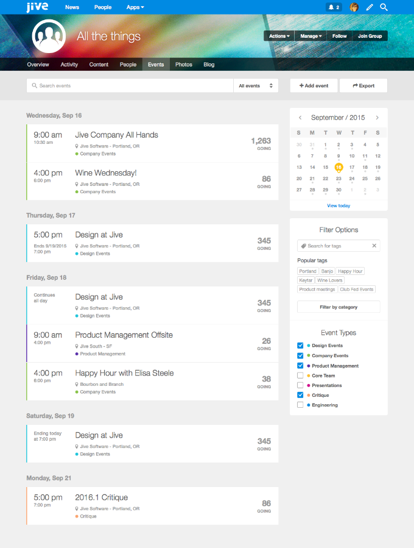Click the search events magnifier icon

[x=35, y=85]
